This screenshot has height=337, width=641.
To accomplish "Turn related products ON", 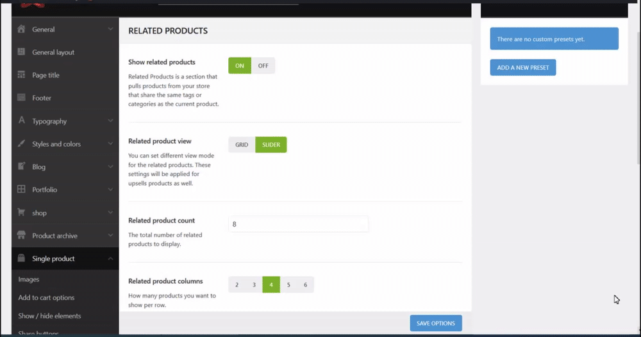I will (x=240, y=65).
